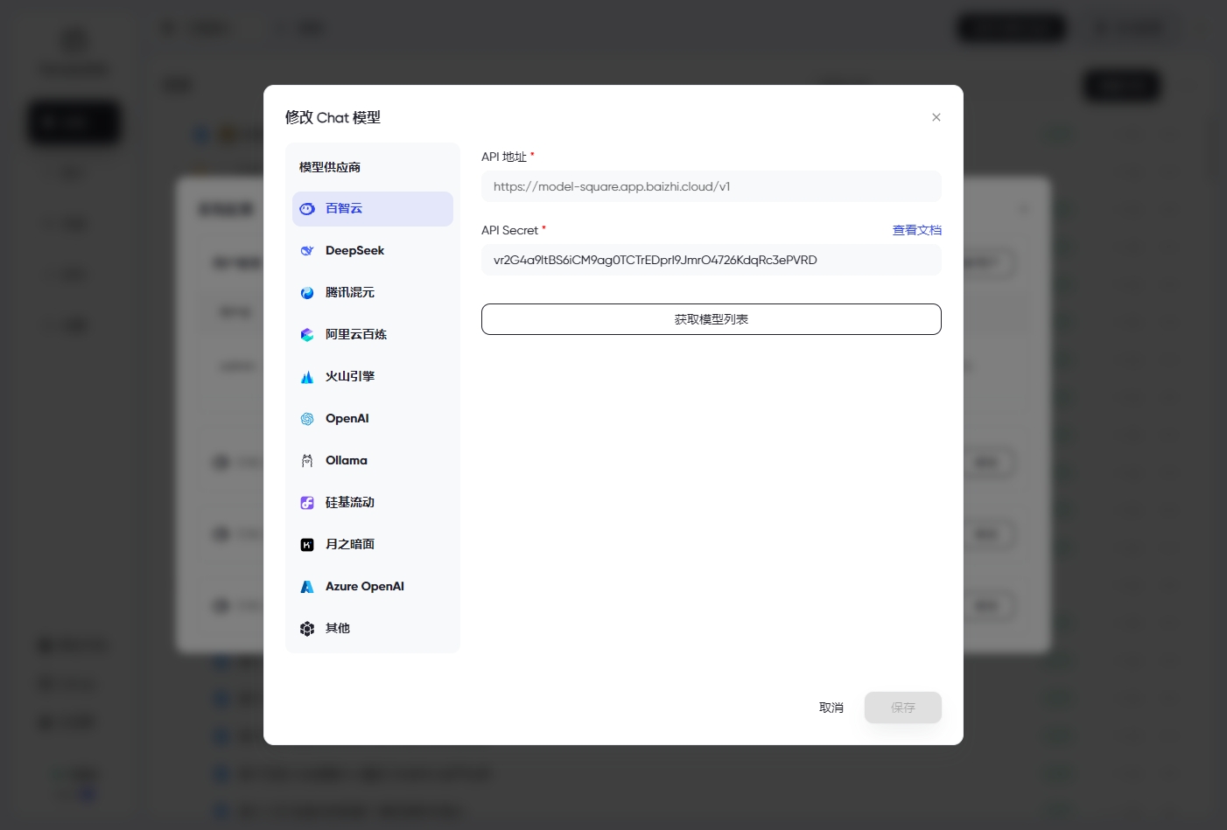The height and width of the screenshot is (830, 1227).
Task: Click the 修改 Chat 模型 dialog title
Action: (x=333, y=117)
